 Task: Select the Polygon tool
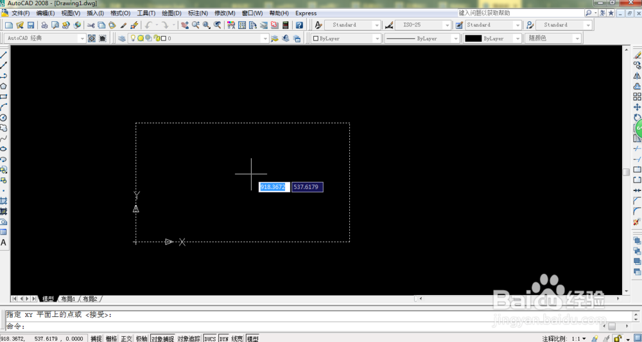pos(4,86)
